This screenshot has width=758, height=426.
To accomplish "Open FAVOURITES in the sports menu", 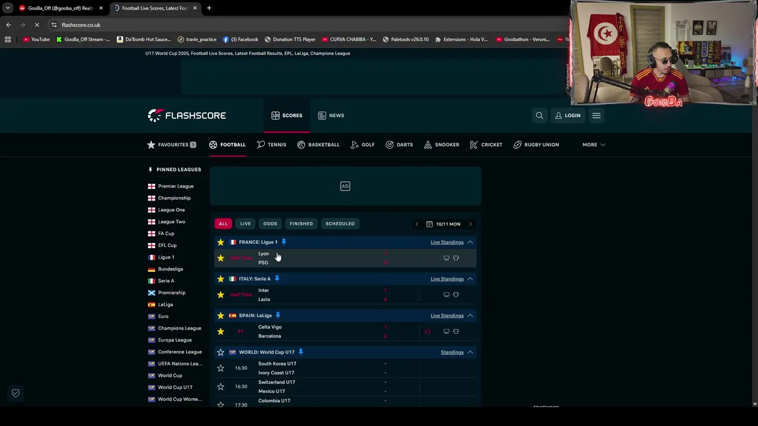I will coord(172,144).
